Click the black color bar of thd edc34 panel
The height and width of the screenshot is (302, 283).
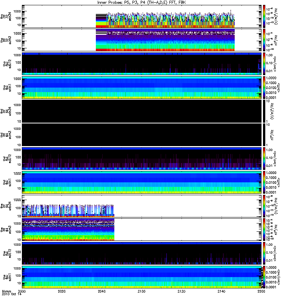[x=264, y=111]
